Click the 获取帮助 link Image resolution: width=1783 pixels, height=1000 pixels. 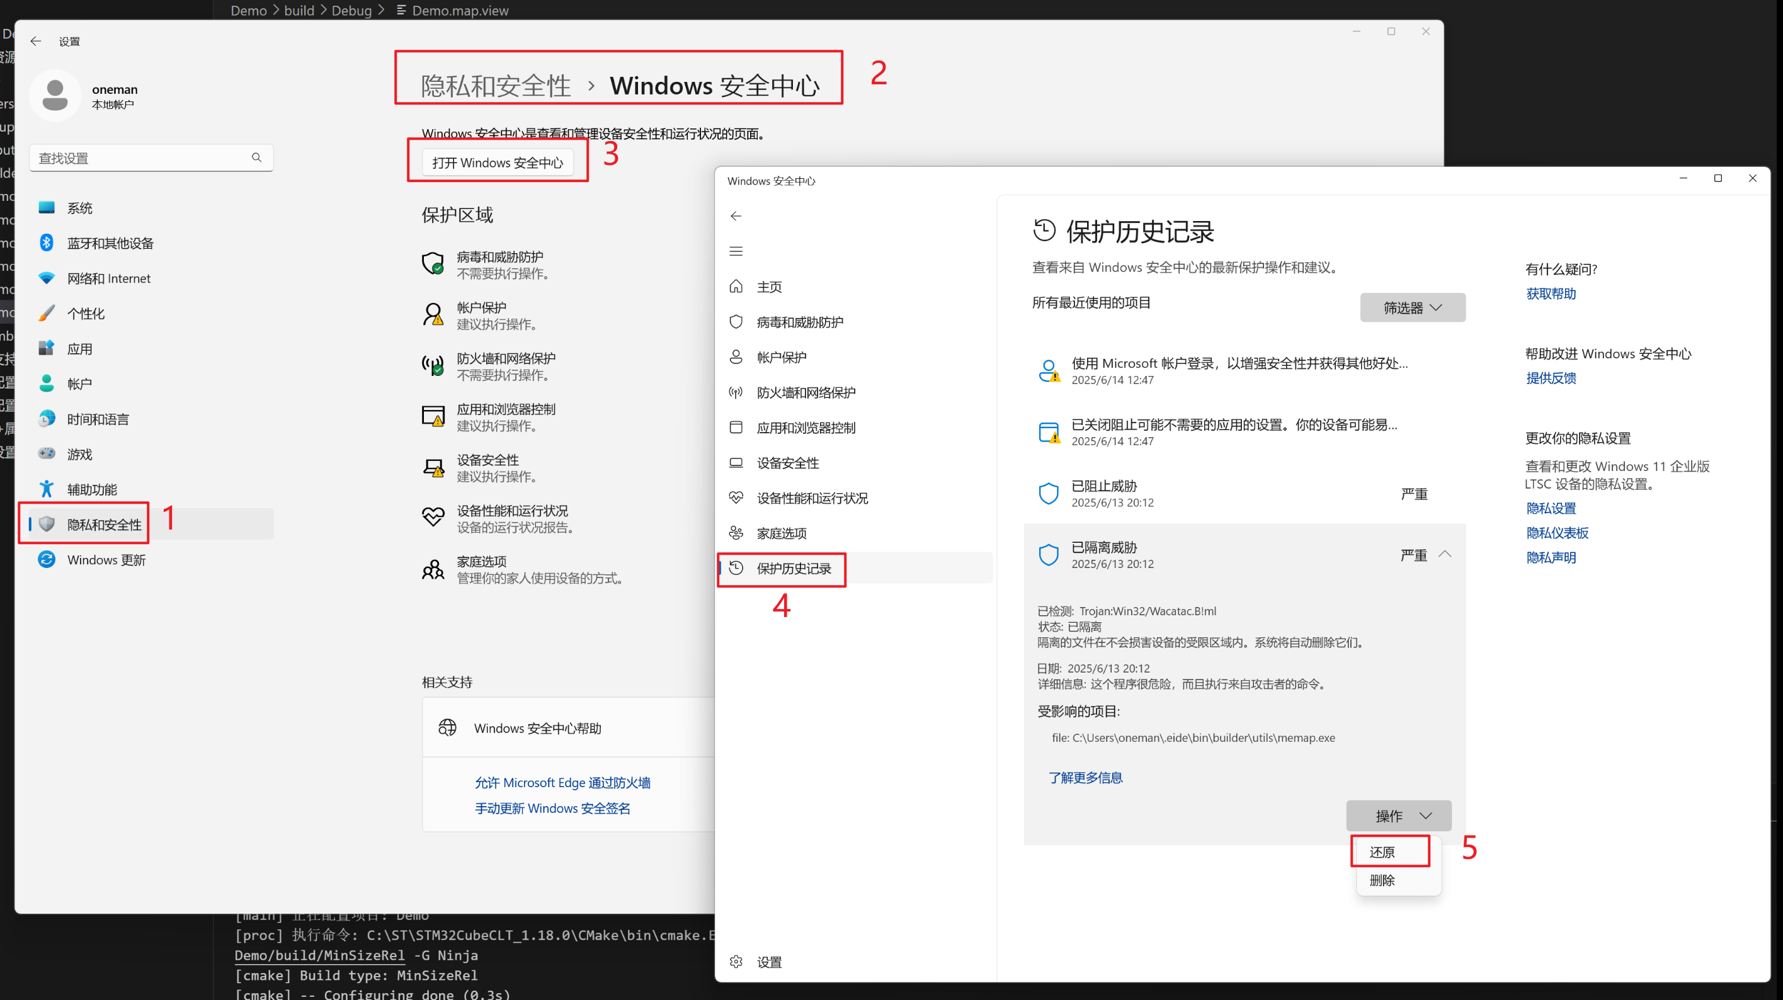click(x=1551, y=293)
